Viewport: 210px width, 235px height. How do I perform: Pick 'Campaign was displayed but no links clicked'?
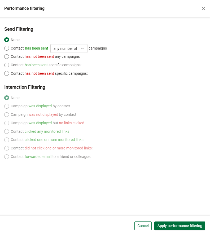[x=7, y=123]
